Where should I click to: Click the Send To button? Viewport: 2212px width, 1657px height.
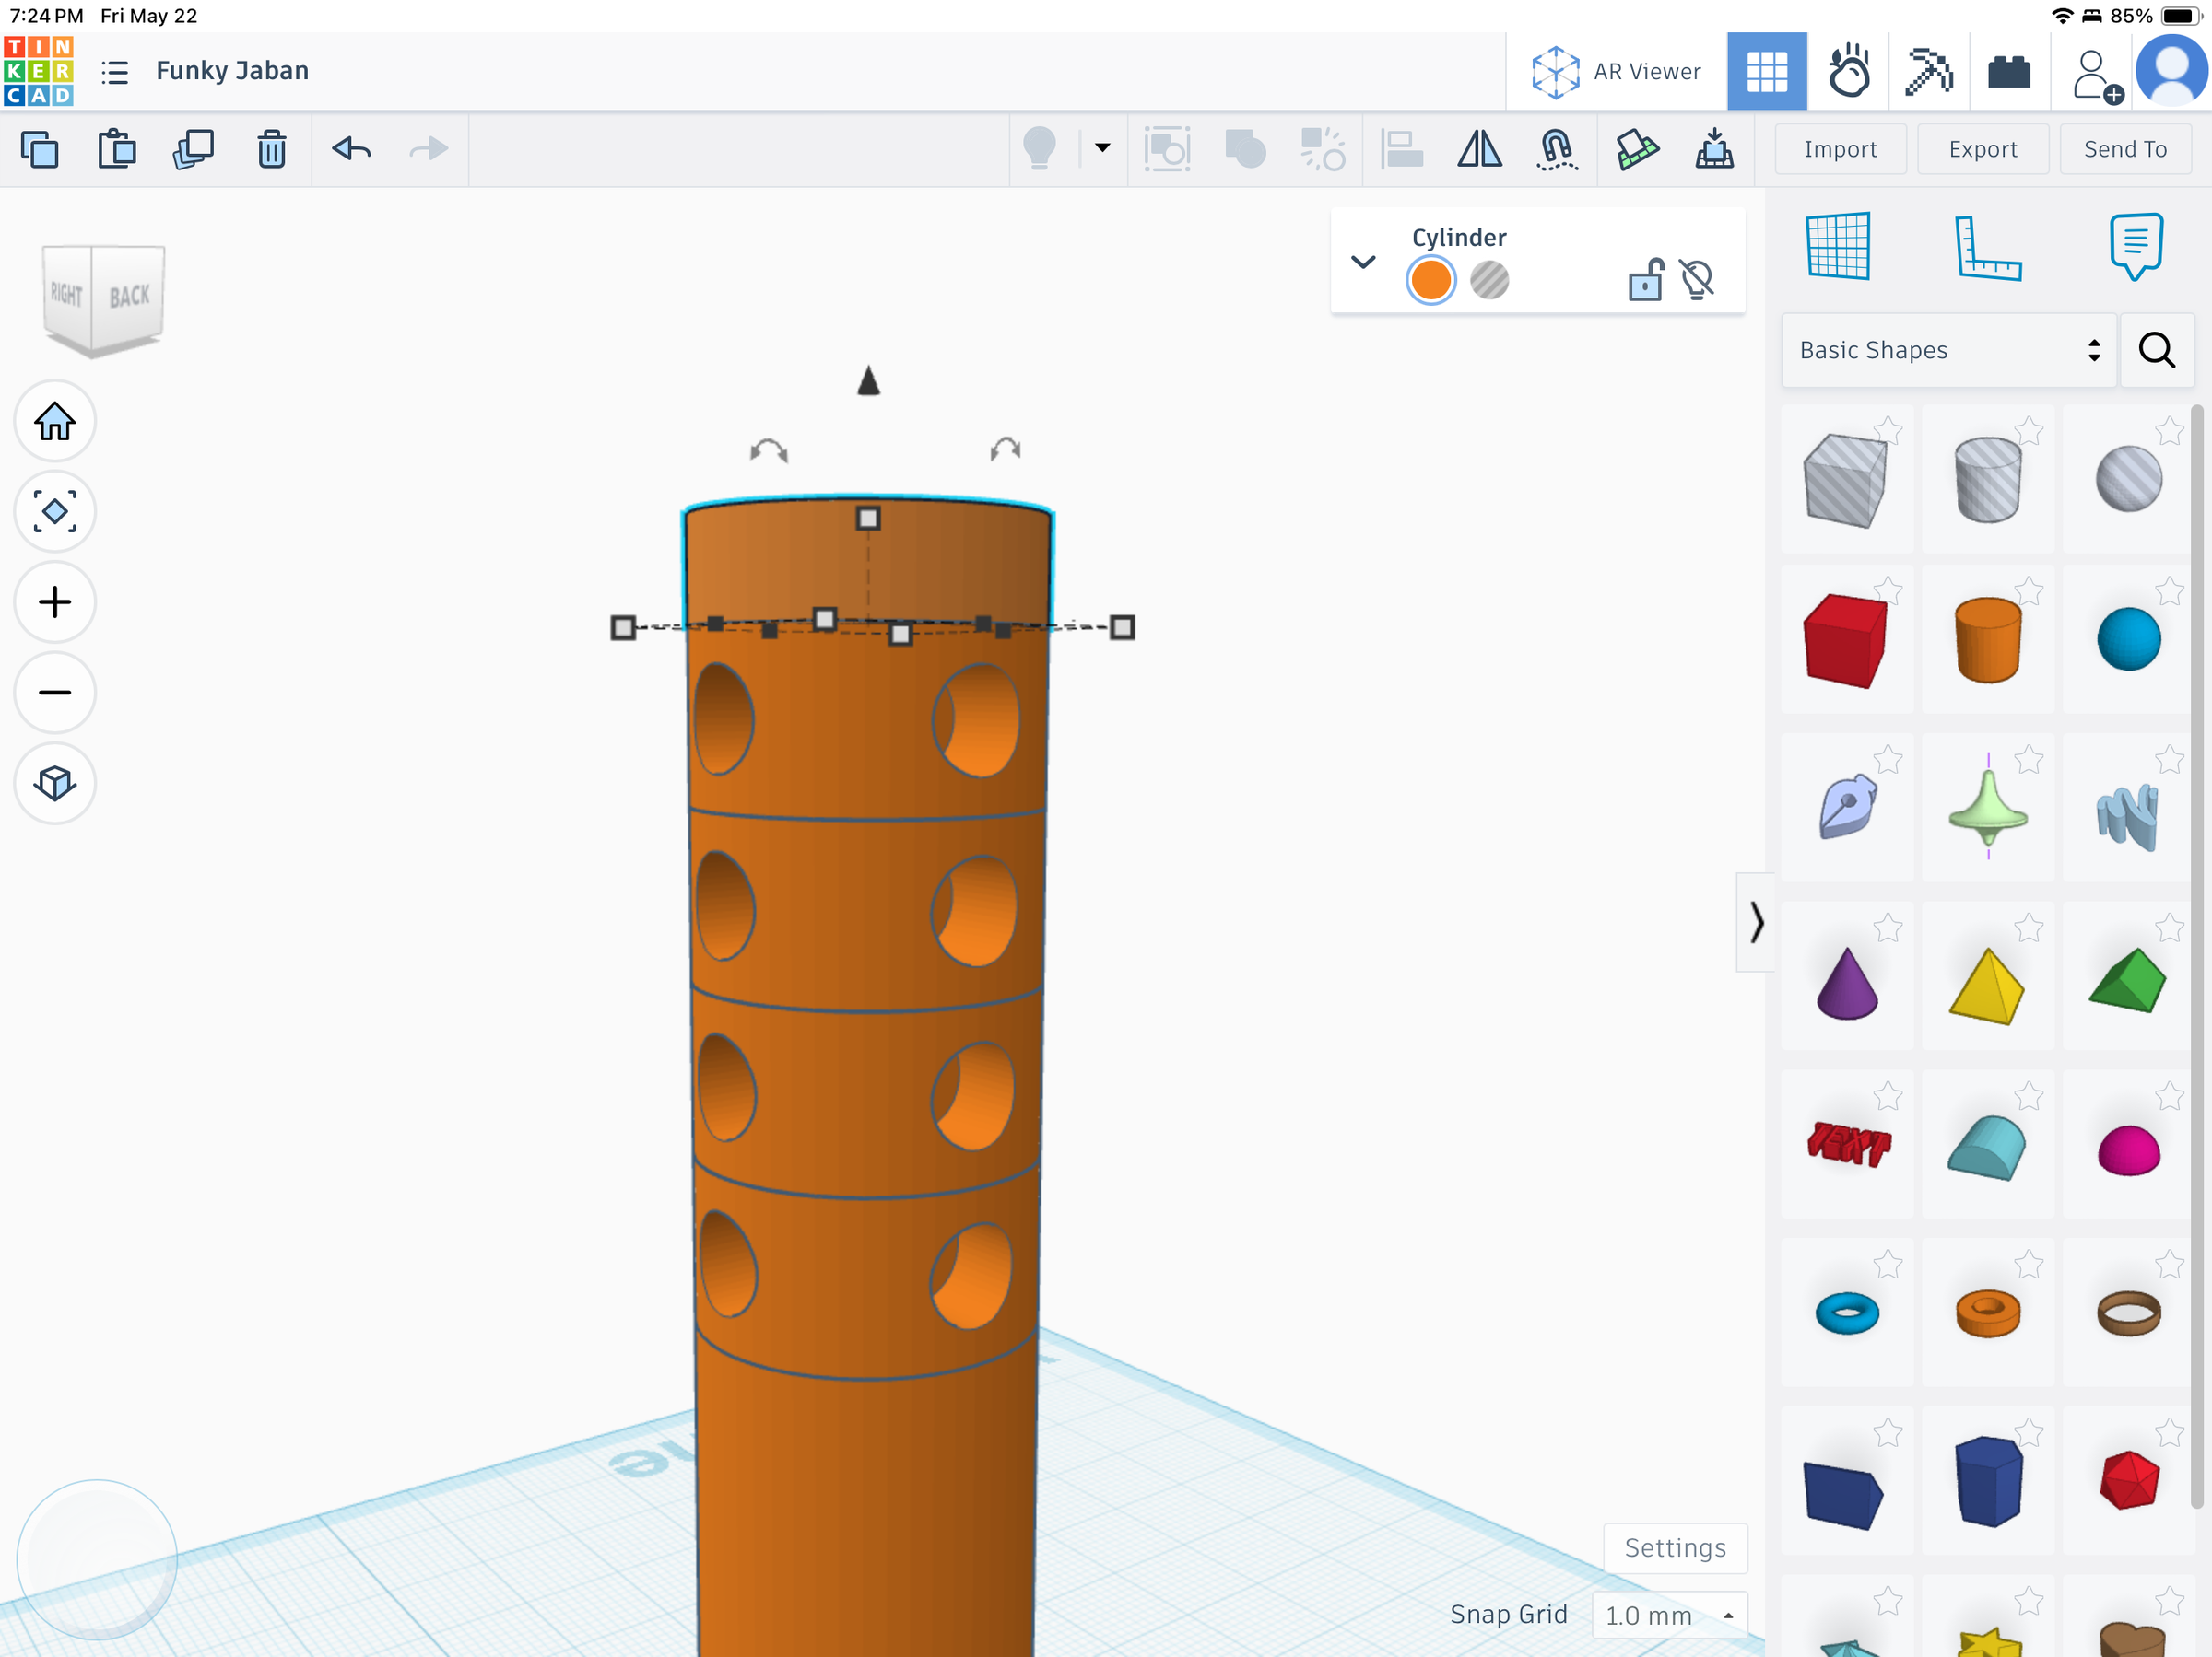(2124, 149)
